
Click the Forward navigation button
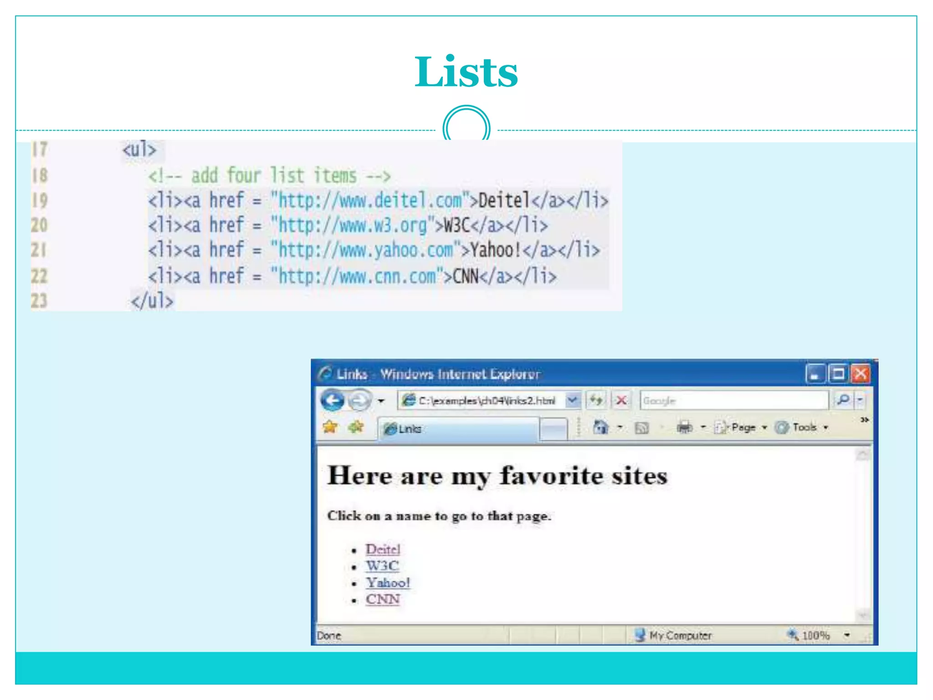click(x=360, y=401)
